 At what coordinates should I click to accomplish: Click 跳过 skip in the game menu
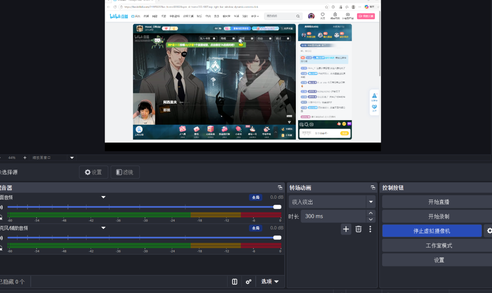pos(283,38)
